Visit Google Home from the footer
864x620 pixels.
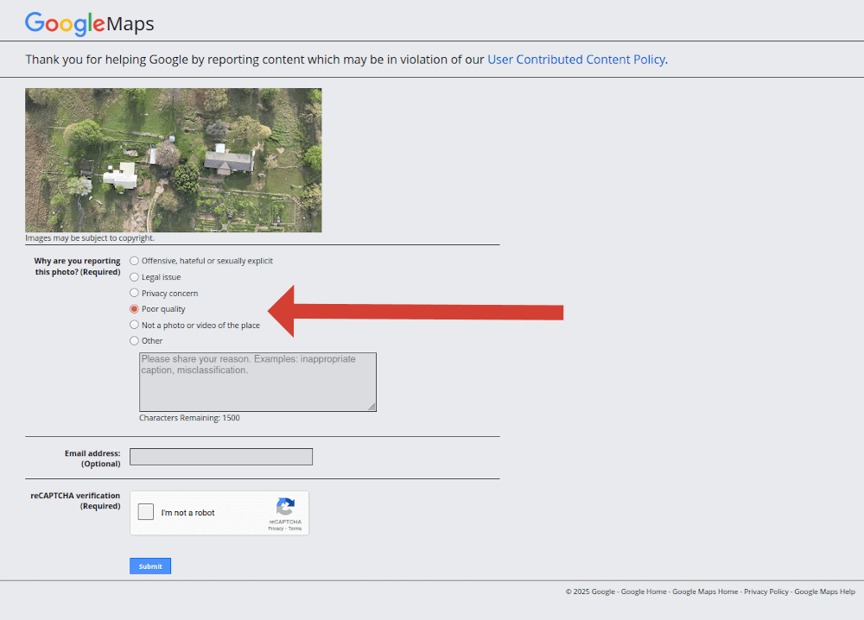pyautogui.click(x=643, y=592)
